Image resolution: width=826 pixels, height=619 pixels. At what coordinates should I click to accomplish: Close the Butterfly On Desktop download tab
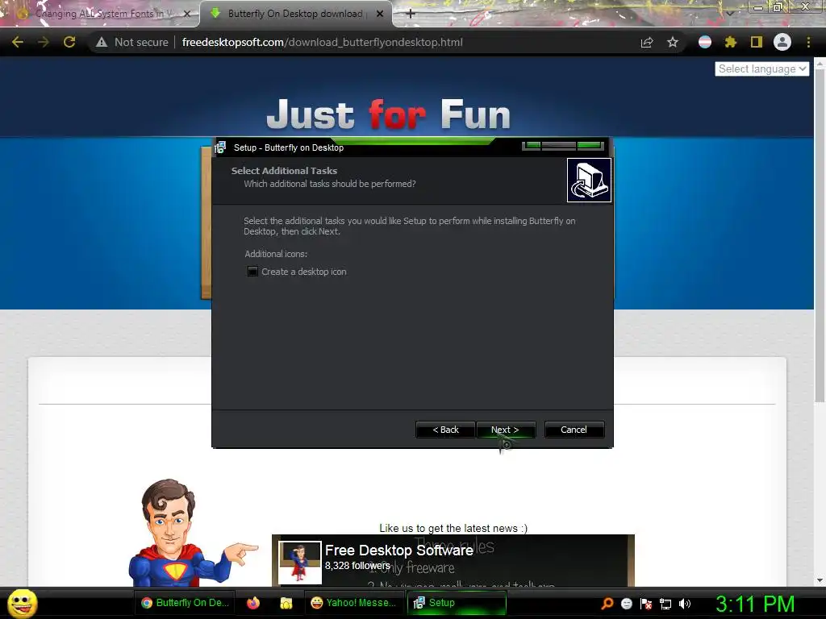coord(380,14)
